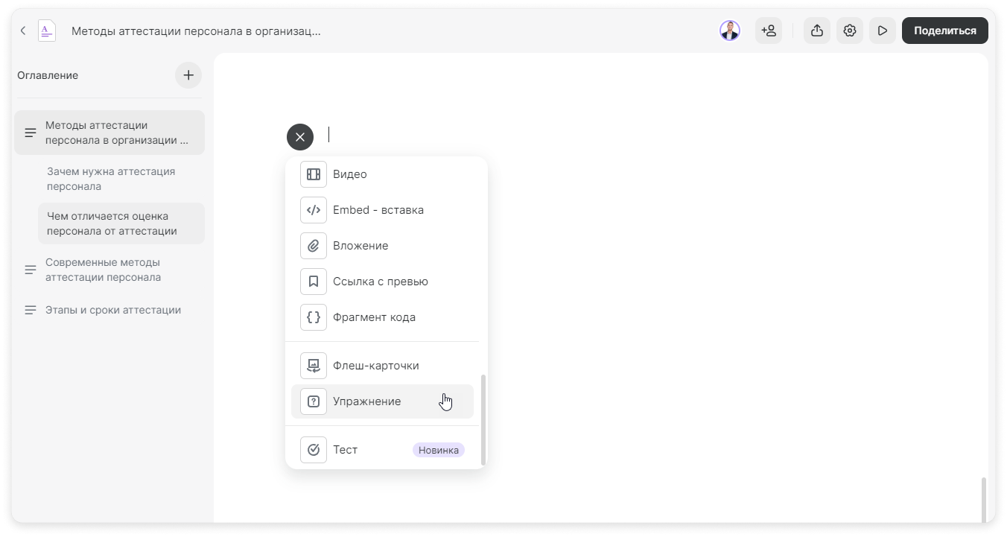The width and height of the screenshot is (1007, 537).
Task: Click the Поделиться button
Action: pos(944,31)
